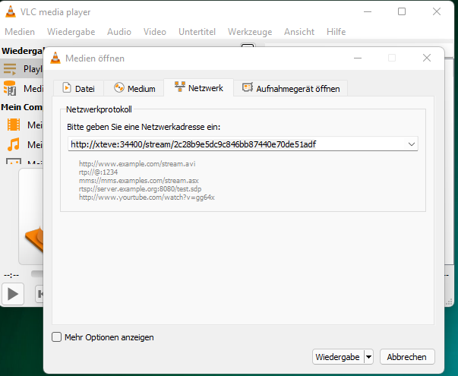Click the Aufnahmegerät capture device icon
Screen dimensions: 458x376
click(248, 87)
